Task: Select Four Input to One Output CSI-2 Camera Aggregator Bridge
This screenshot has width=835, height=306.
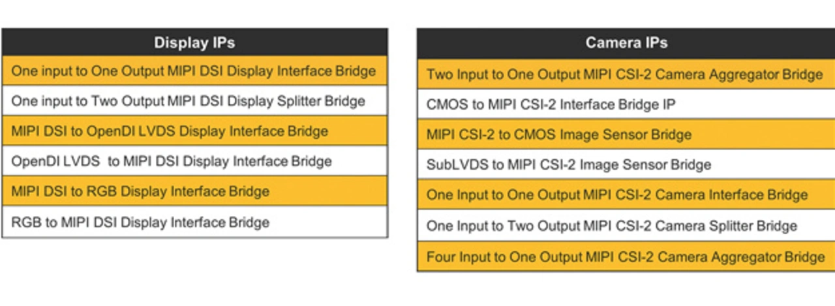Action: click(626, 256)
